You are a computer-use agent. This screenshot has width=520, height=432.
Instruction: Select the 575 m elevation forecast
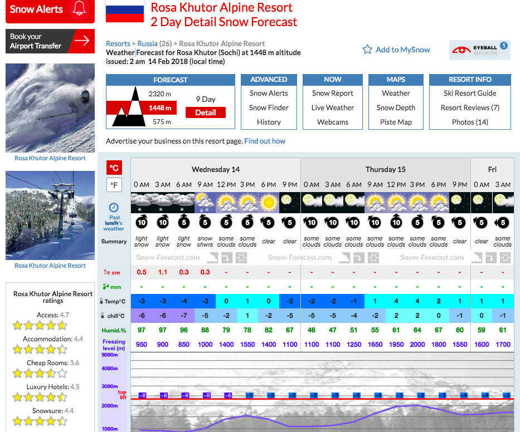(x=162, y=122)
